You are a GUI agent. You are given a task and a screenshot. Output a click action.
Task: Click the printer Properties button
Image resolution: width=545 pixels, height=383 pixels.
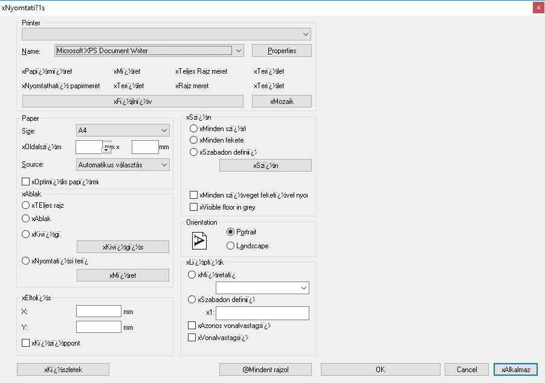[282, 51]
